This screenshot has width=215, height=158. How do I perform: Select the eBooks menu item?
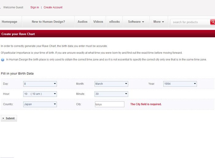click(x=114, y=22)
